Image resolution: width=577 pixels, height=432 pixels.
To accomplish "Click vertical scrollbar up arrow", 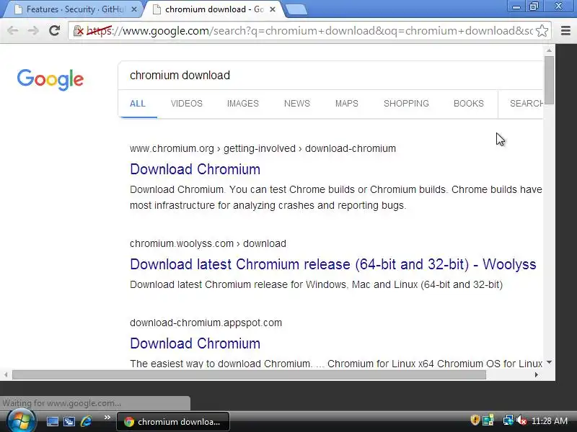I will pyautogui.click(x=549, y=50).
